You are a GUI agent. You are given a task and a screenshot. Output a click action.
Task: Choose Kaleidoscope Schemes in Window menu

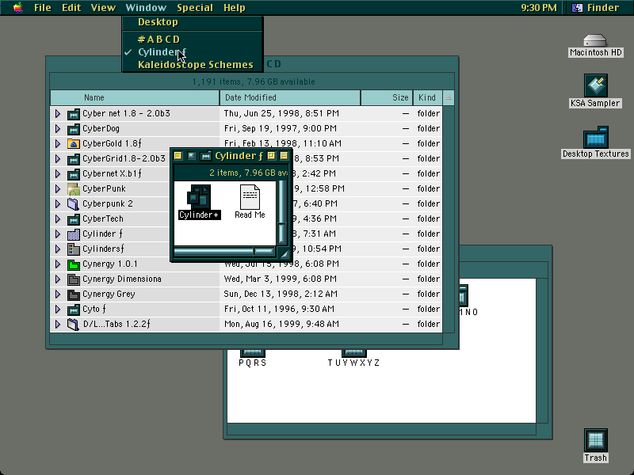point(193,65)
